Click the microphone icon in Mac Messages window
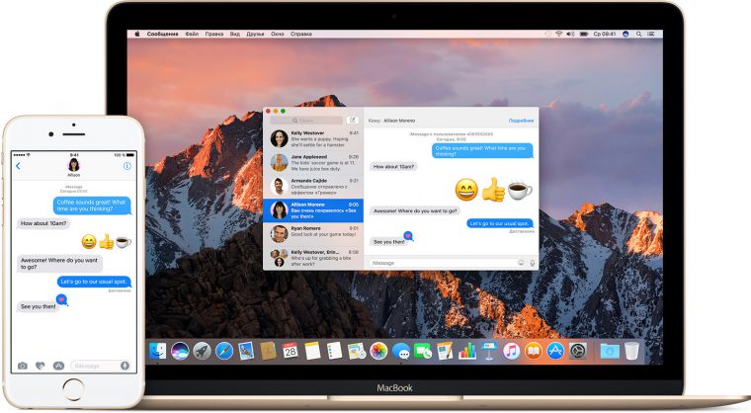Screen dimensions: 751x413 pyautogui.click(x=532, y=263)
